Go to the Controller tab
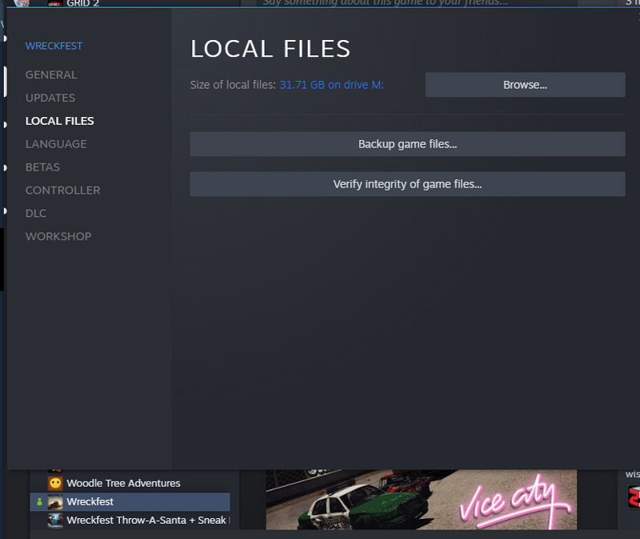 (62, 191)
